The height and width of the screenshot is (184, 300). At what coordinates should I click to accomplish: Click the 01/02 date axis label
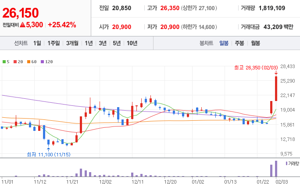198,181
